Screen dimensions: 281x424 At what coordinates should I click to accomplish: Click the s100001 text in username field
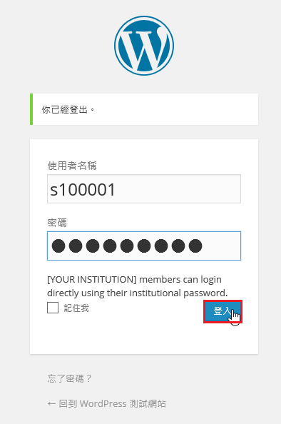click(83, 190)
